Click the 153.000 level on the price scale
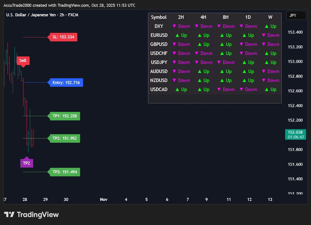This screenshot has height=225, width=311. pyautogui.click(x=295, y=62)
